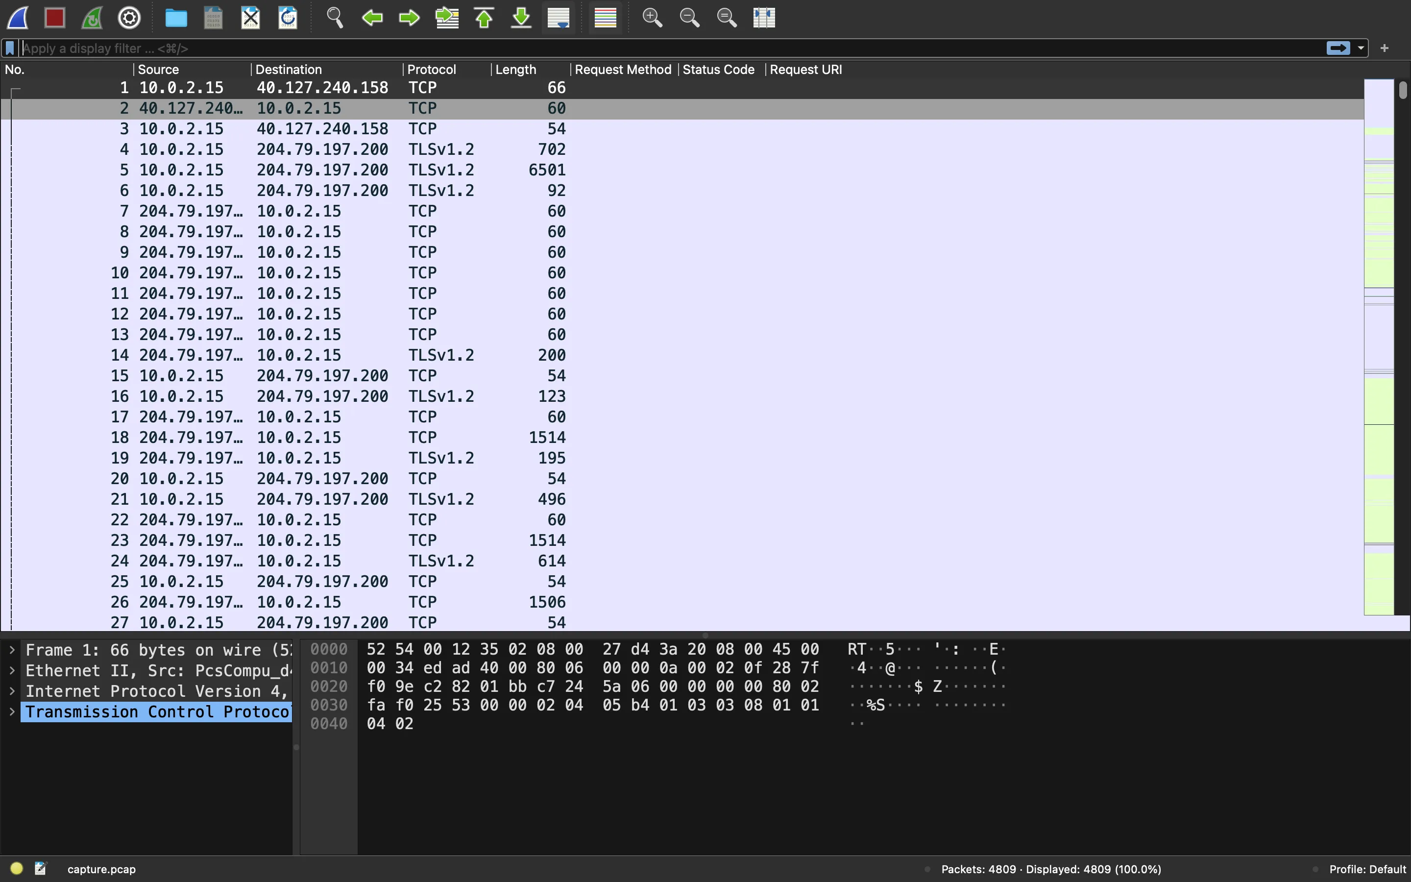The width and height of the screenshot is (1411, 882).
Task: Go back in packet history arrow
Action: point(372,18)
